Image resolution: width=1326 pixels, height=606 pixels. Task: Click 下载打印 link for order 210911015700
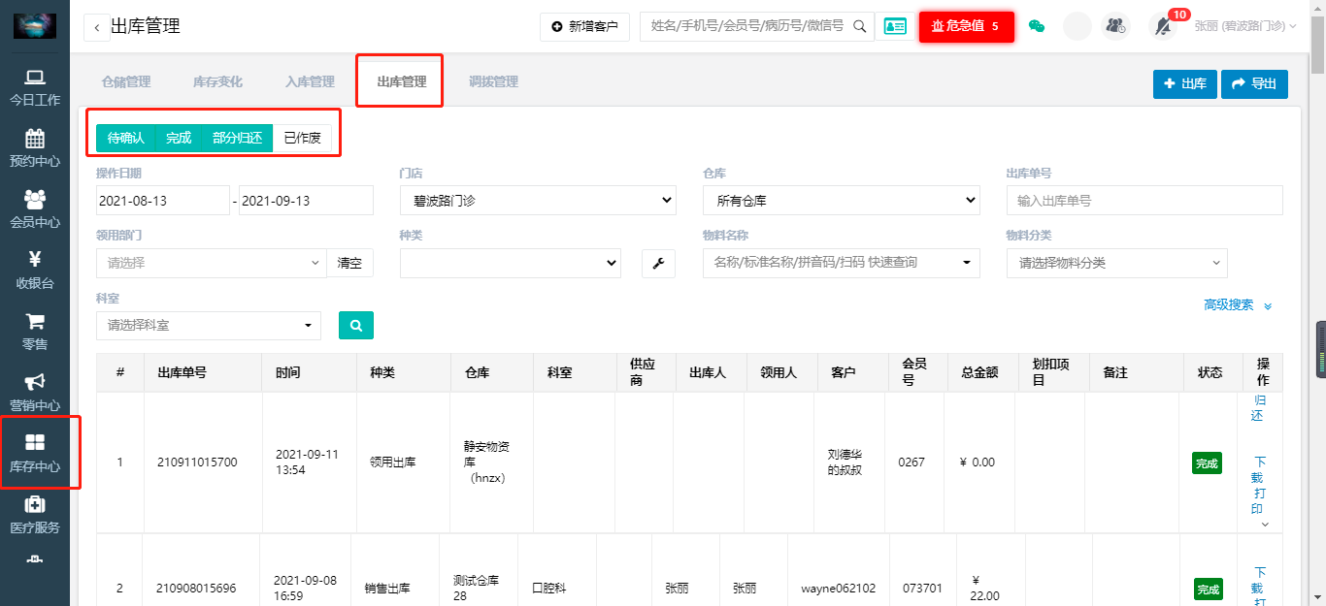pos(1259,485)
